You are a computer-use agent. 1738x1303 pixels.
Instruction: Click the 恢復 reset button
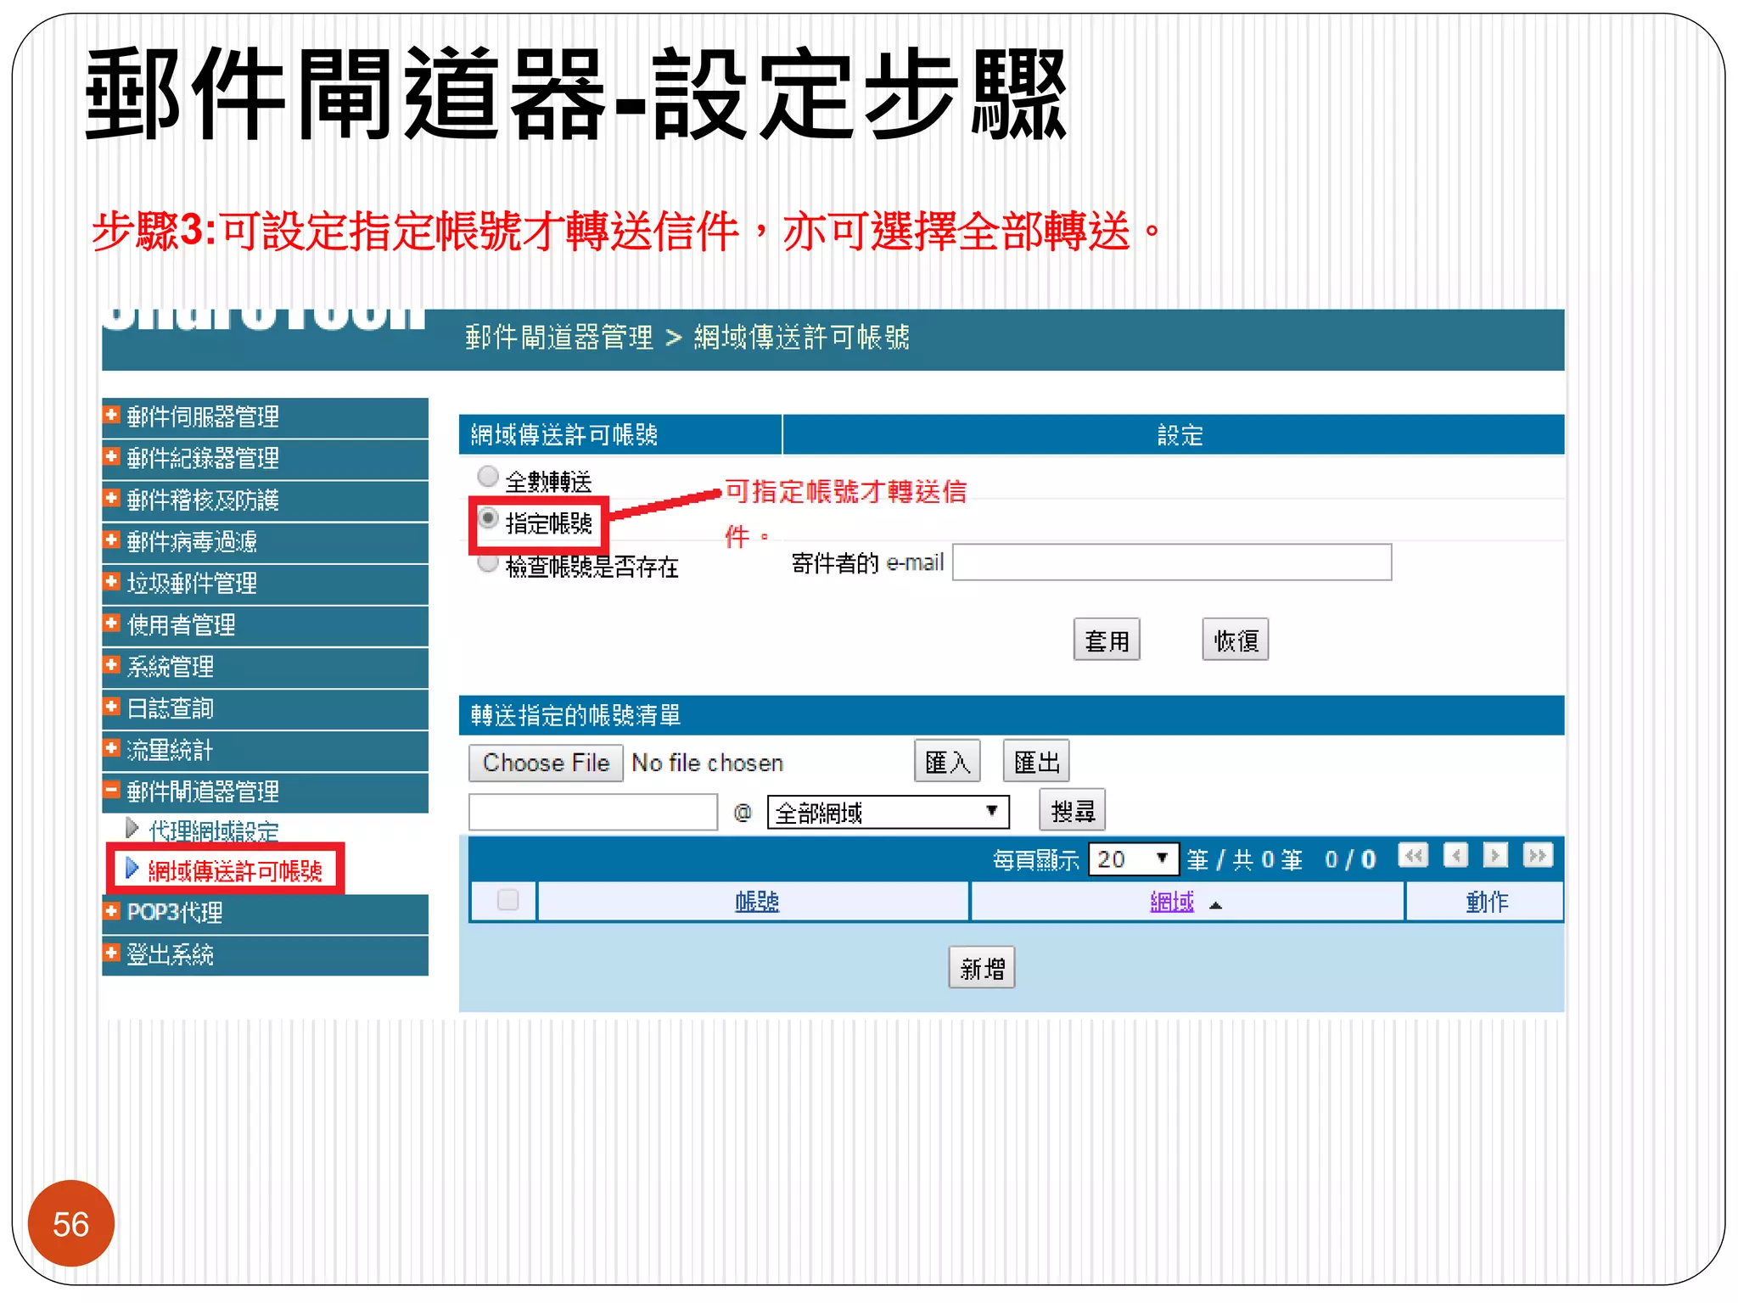(x=1235, y=640)
